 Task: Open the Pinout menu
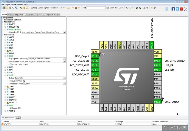pos(13,5)
